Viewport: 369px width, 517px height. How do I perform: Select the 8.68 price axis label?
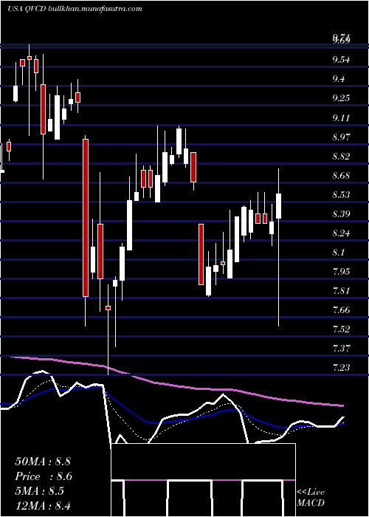341,176
